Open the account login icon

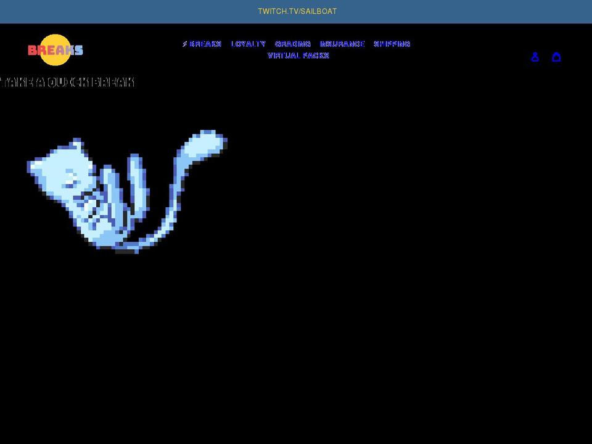click(x=535, y=57)
